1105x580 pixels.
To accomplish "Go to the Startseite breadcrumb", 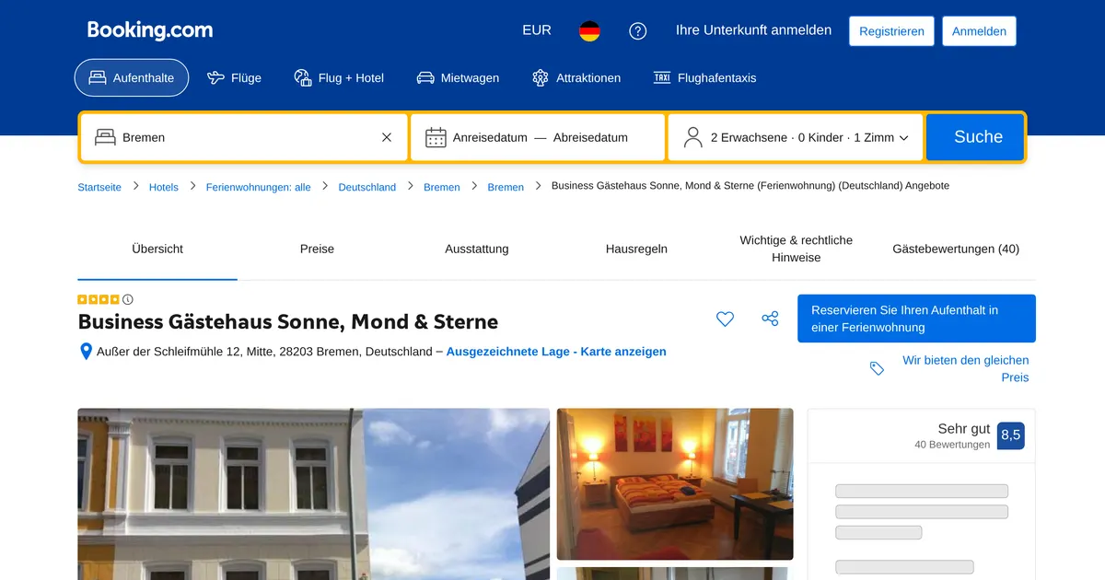I will tap(99, 187).
